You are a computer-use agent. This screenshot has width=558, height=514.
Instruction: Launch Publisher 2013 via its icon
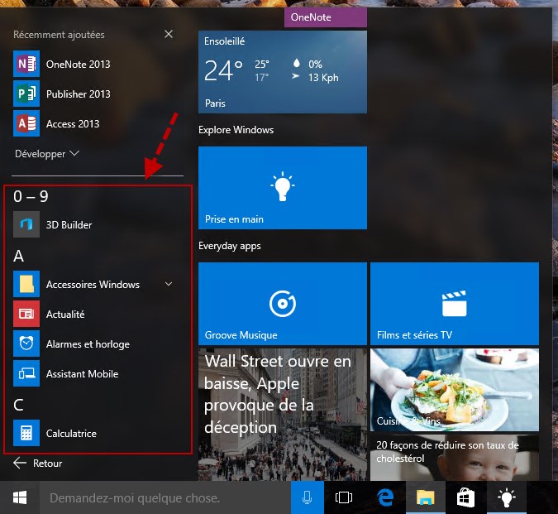point(26,94)
